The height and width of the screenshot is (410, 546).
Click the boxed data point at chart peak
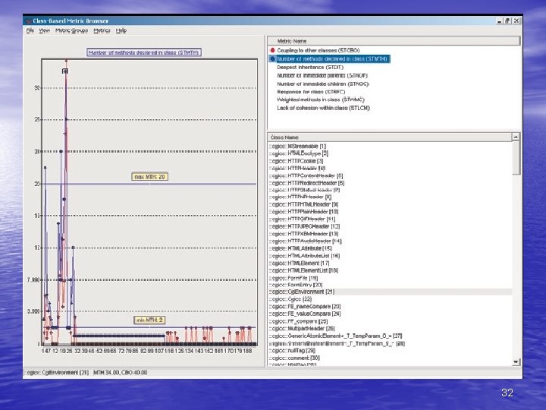click(x=65, y=71)
